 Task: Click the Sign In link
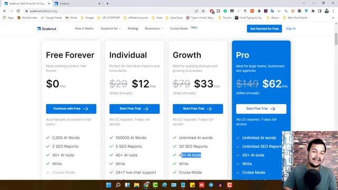pyautogui.click(x=291, y=28)
